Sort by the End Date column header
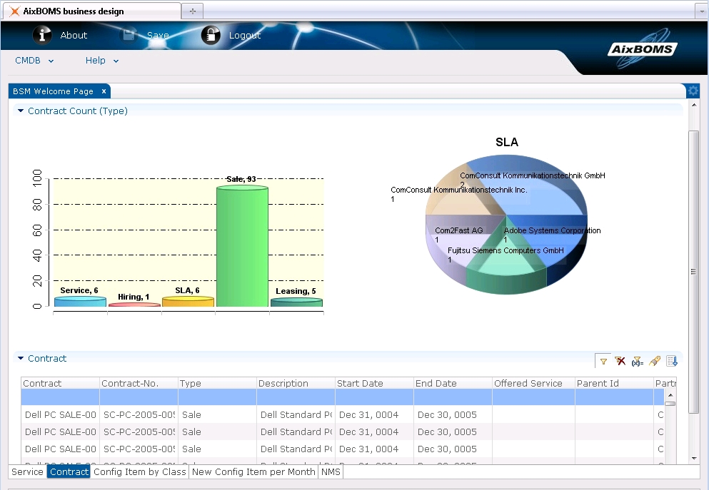This screenshot has height=490, width=709. [x=453, y=384]
